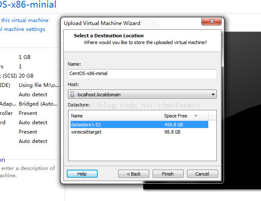Open the 'machine settings' link in background
Image resolution: width=261 pixels, height=201 pixels.
coord(23,29)
